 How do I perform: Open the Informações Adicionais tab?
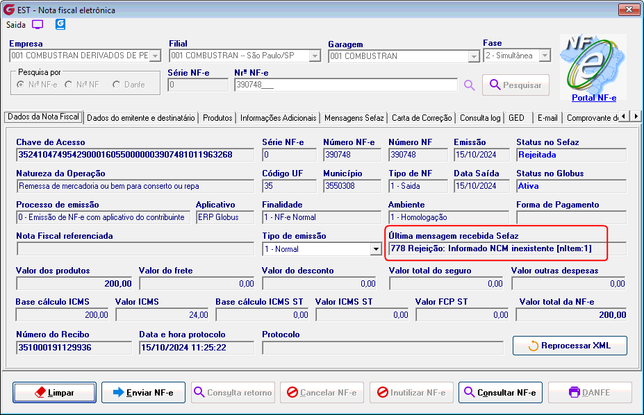click(x=278, y=118)
